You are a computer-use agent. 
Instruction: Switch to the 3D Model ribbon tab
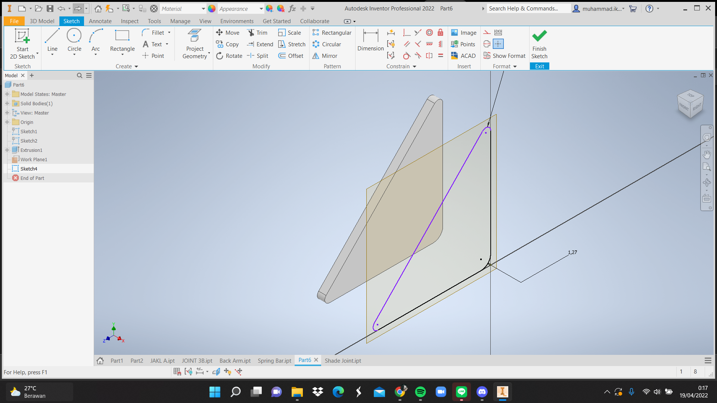click(x=42, y=21)
